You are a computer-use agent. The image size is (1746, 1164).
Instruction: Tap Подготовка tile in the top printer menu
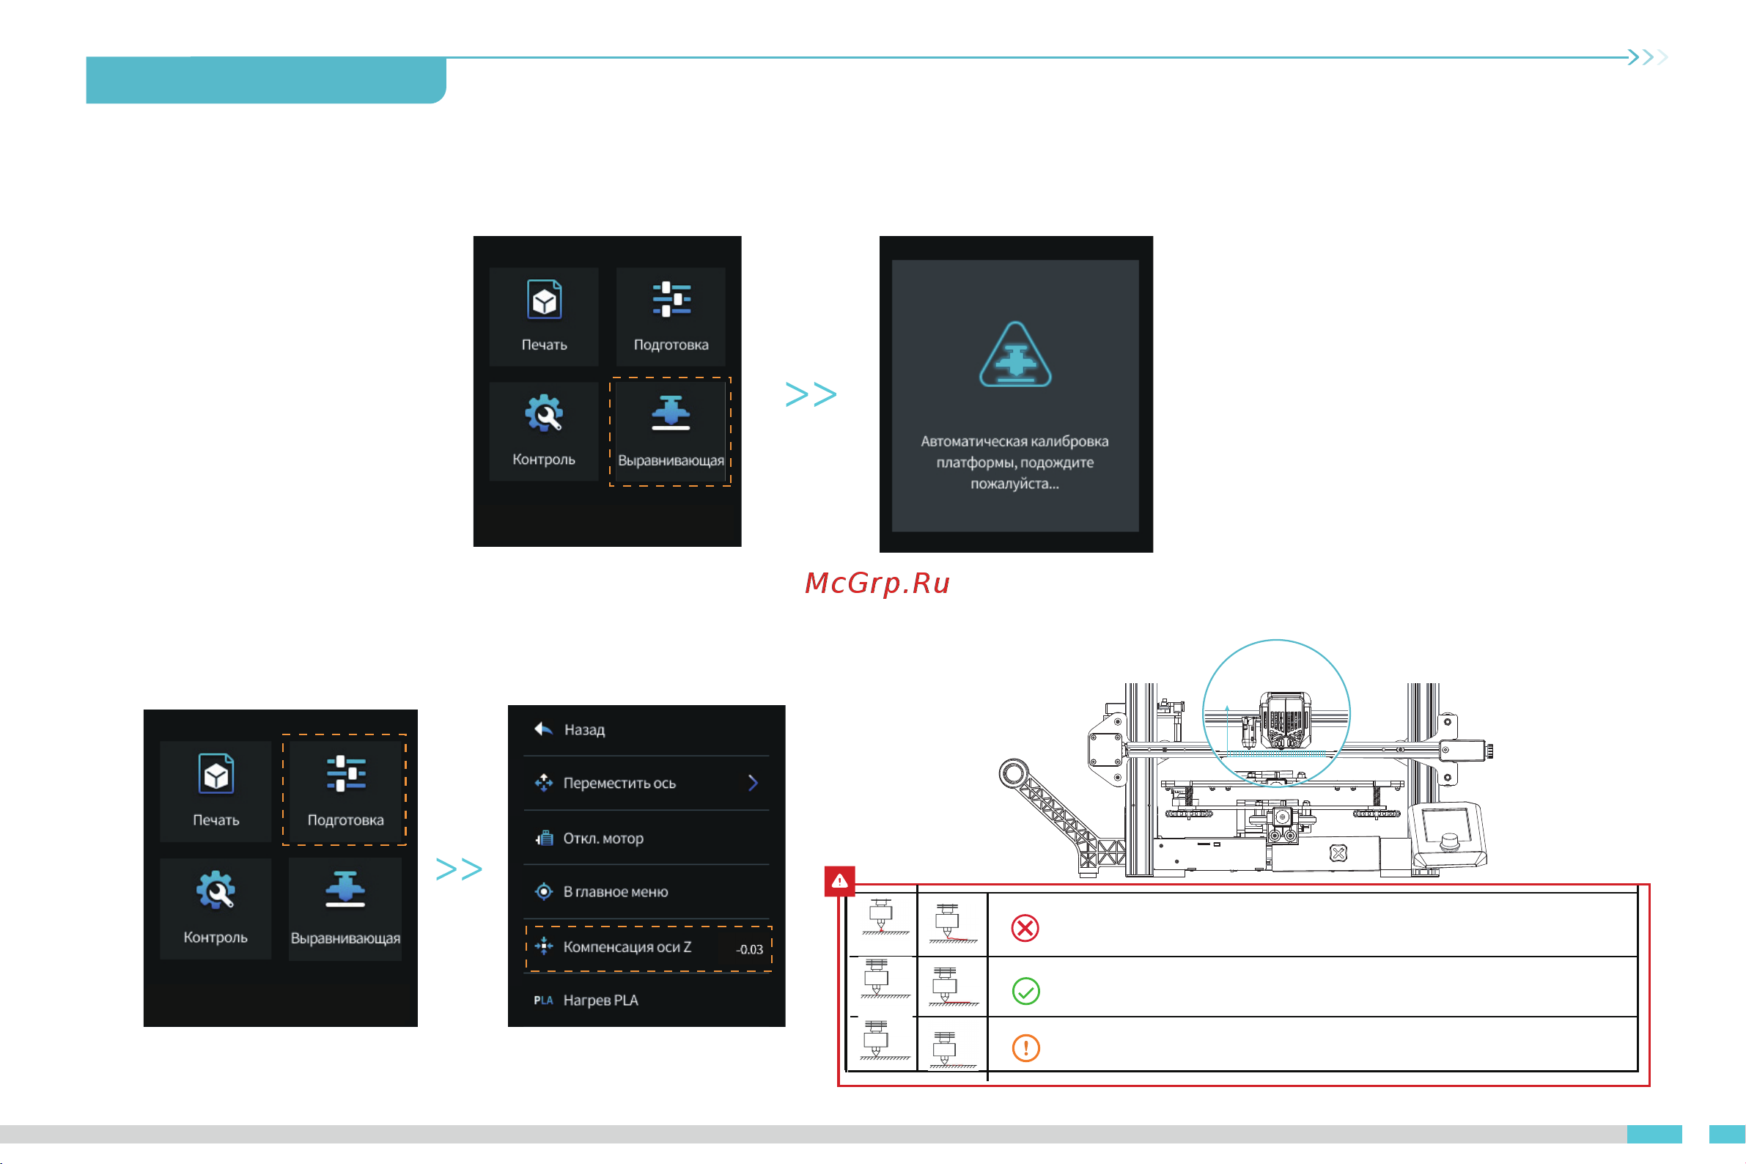point(671,316)
